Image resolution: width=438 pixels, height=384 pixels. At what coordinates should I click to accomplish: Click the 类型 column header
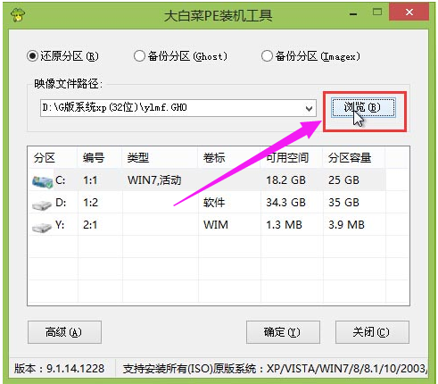[161, 157]
